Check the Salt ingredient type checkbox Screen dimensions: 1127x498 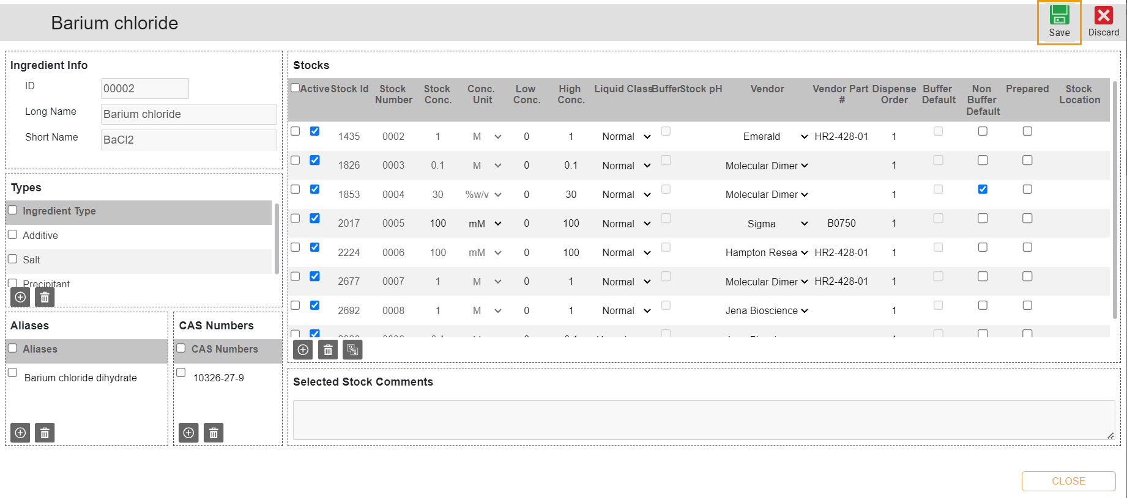pyautogui.click(x=12, y=259)
